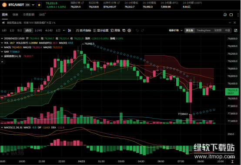This screenshot has height=165, width=241.
Task: Switch to the 图表 chart tab
Action: pyautogui.click(x=5, y=15)
